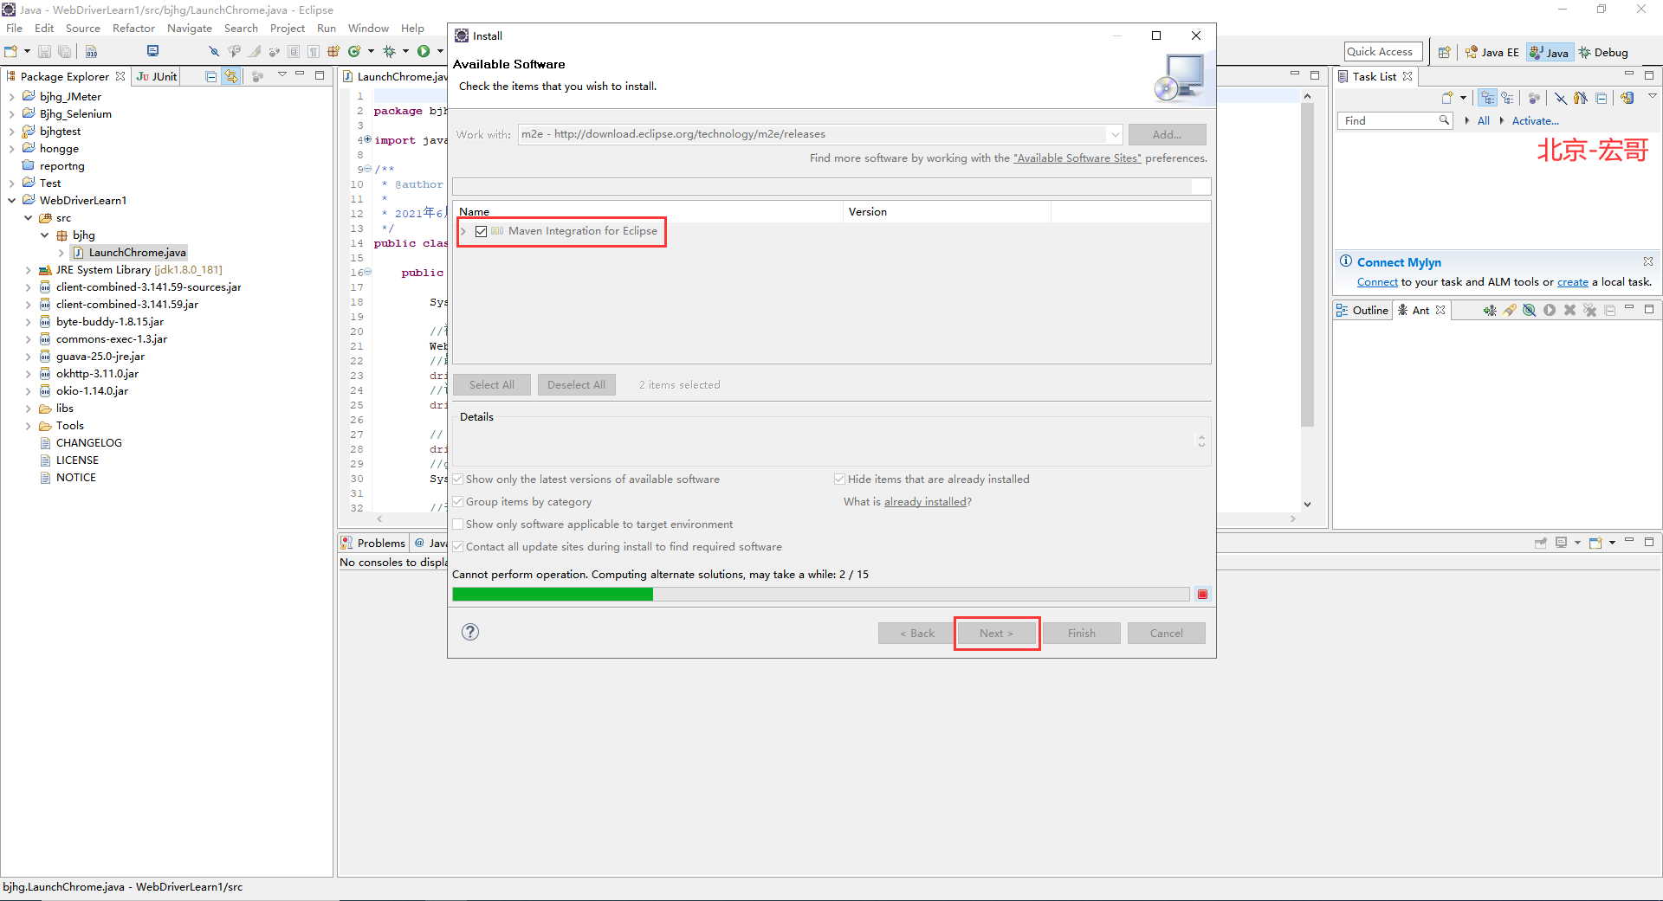This screenshot has width=1663, height=901.
Task: Click the help question mark icon in Install dialog
Action: tap(470, 632)
